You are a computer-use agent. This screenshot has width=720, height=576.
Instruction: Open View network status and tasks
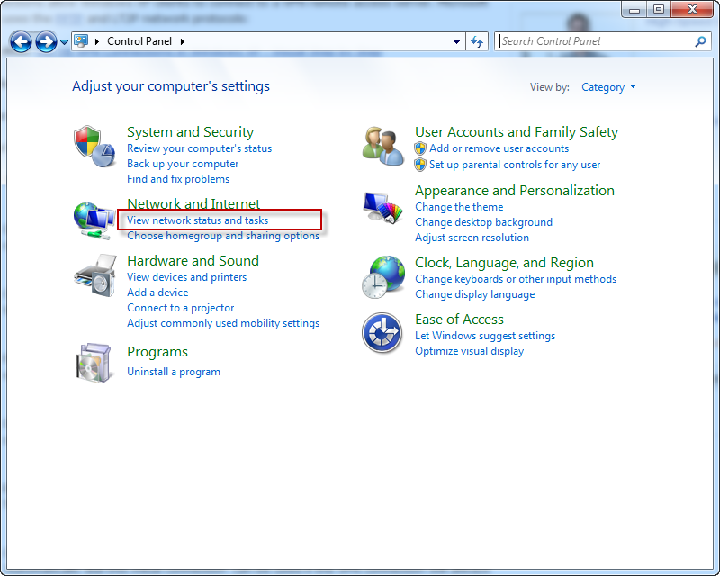click(197, 220)
